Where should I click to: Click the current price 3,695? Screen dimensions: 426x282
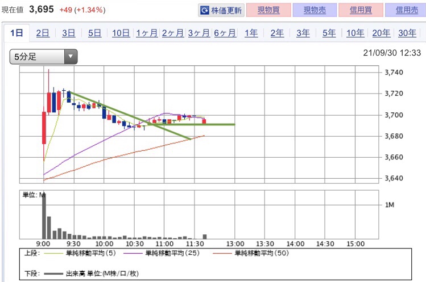[x=42, y=10]
